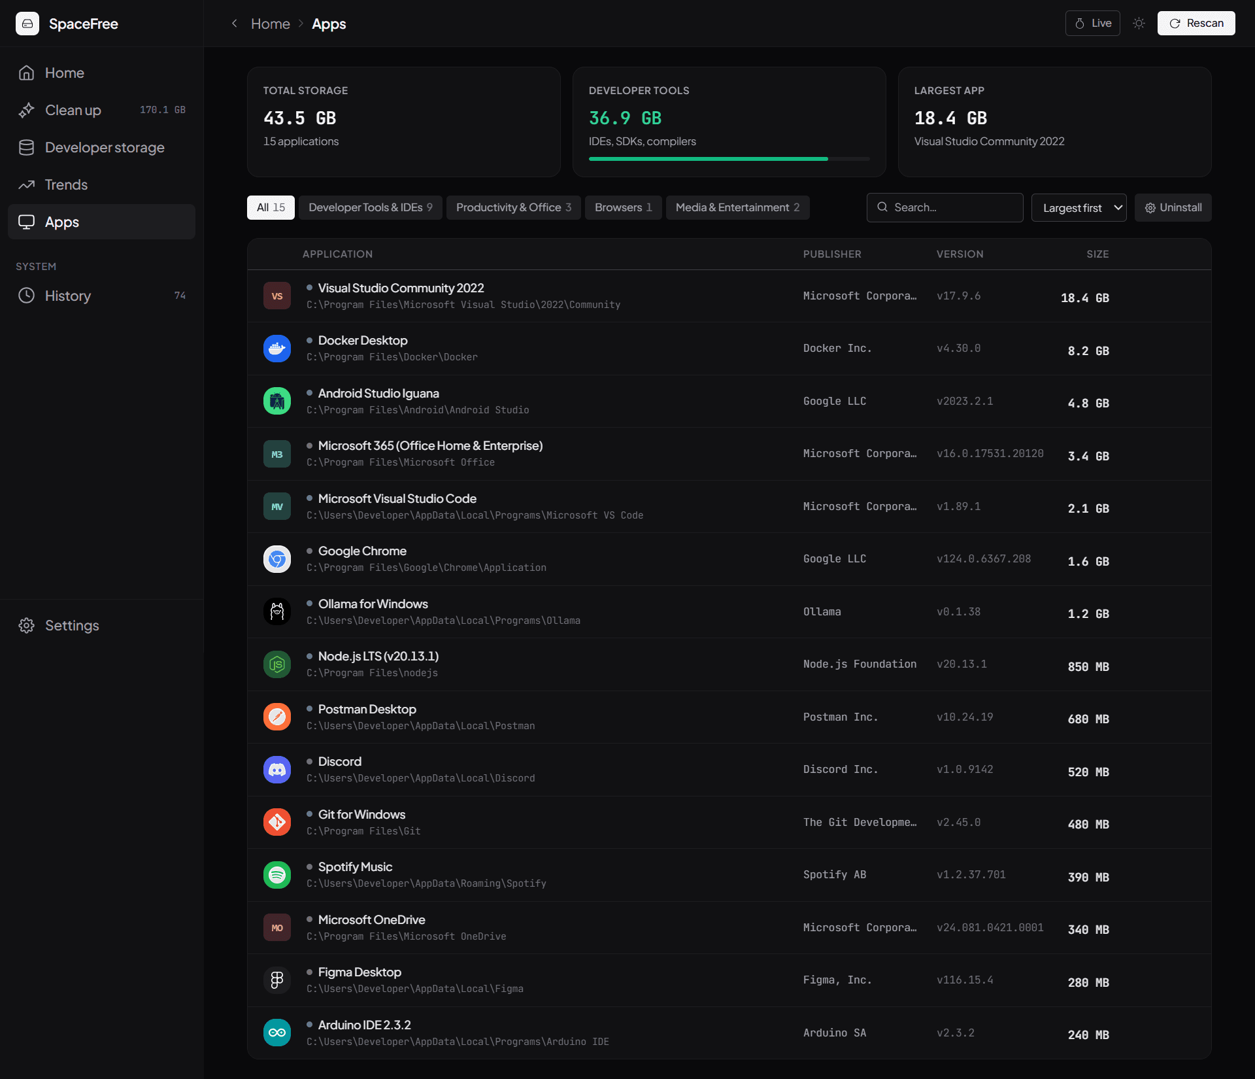This screenshot has width=1255, height=1079.
Task: Click the Microsoft OneDrive MO icon
Action: pos(277,928)
